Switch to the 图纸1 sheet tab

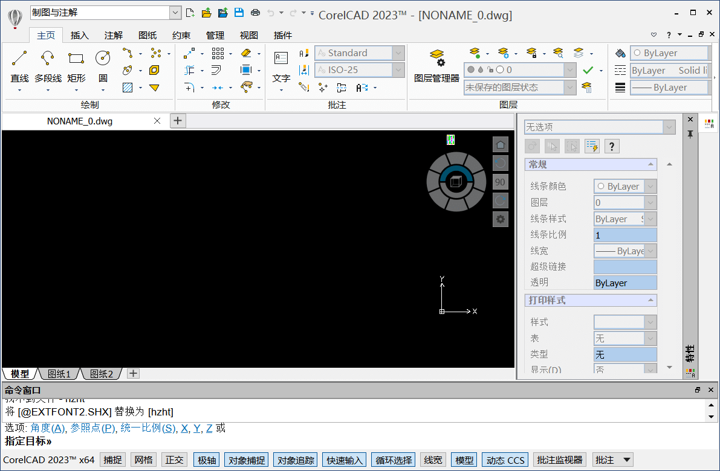(59, 374)
